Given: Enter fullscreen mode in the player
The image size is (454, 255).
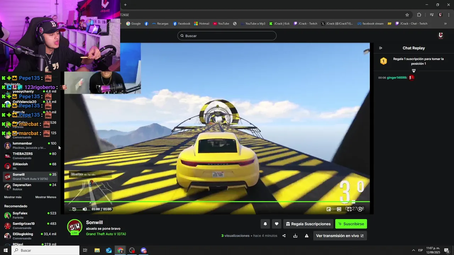Looking at the screenshot, I should [x=349, y=209].
